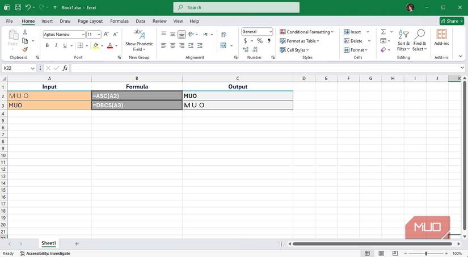Viewport: 468px width, 257px height.
Task: Click the Clear eraser icon
Action: 383,49
